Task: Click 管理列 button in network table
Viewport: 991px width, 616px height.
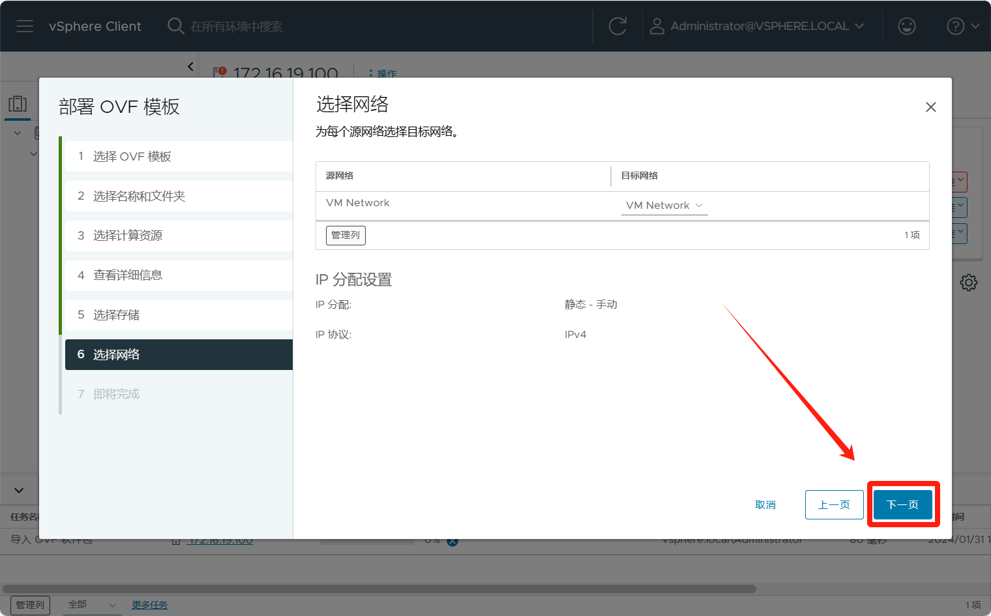Action: tap(346, 235)
